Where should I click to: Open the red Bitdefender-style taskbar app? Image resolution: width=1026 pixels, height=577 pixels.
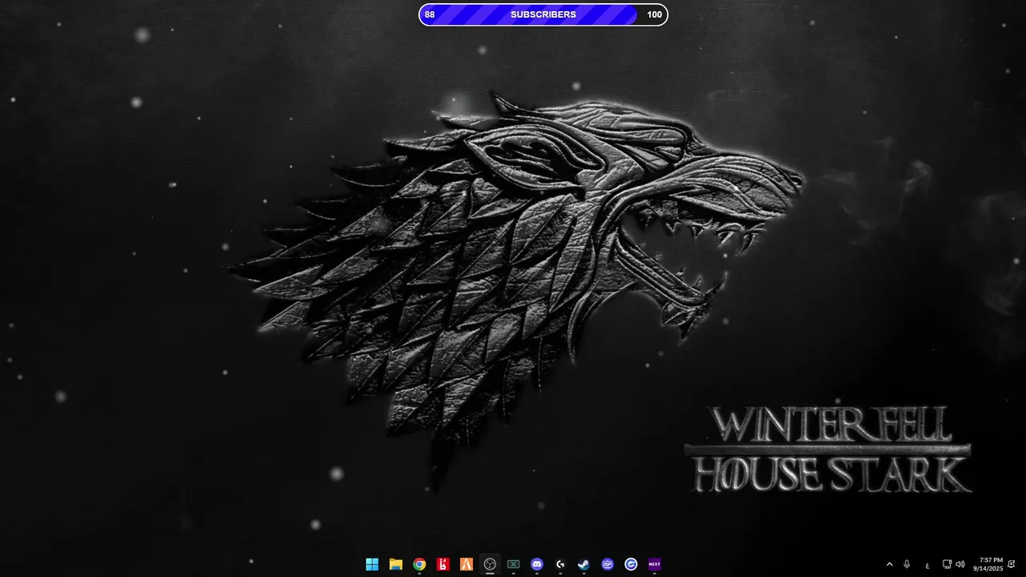tap(442, 564)
